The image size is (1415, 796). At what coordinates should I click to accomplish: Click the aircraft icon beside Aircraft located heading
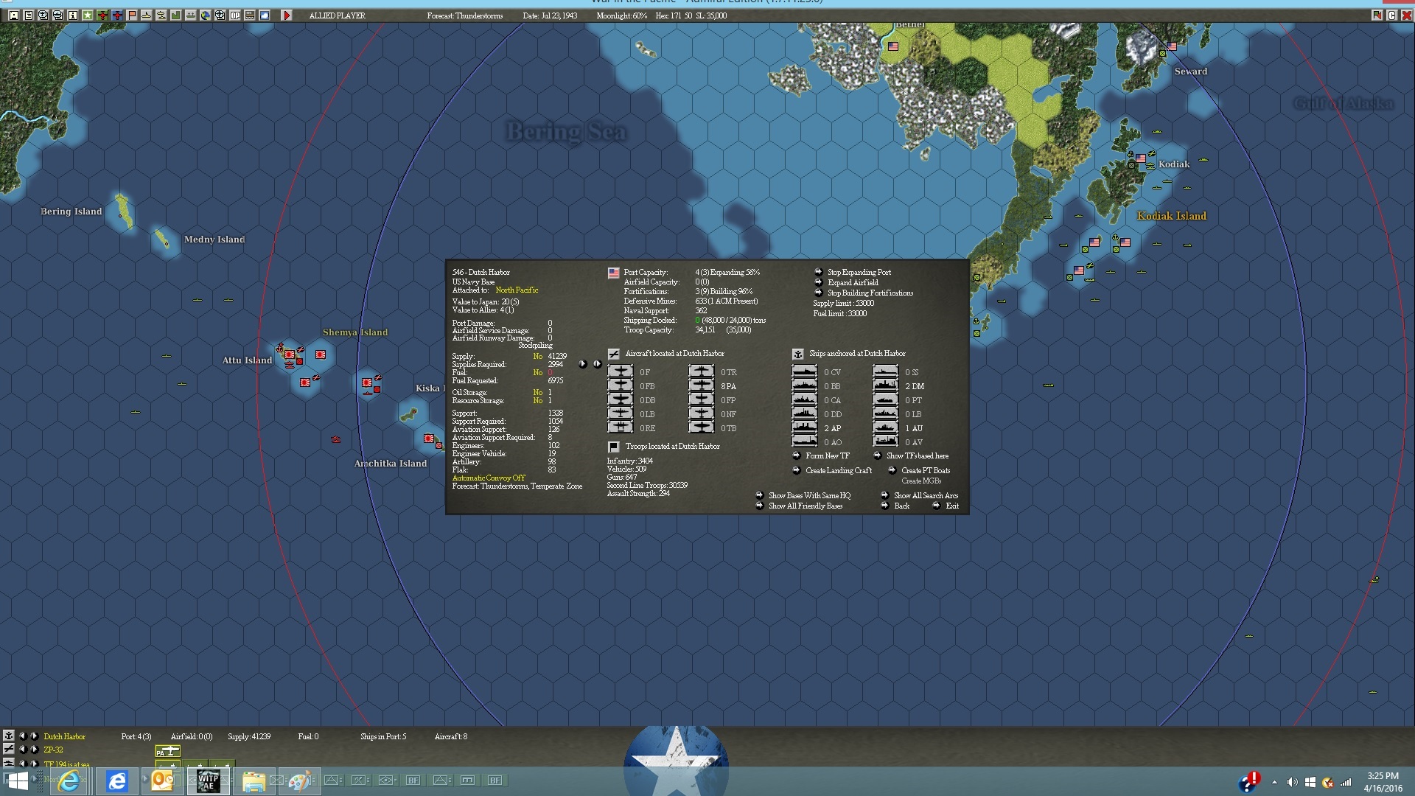tap(613, 354)
